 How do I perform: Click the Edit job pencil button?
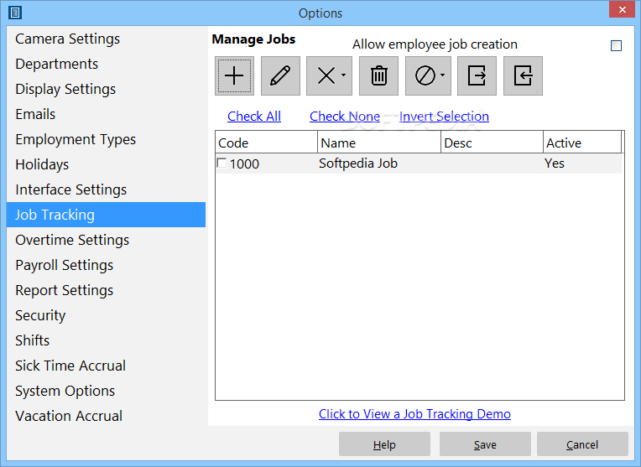point(280,76)
